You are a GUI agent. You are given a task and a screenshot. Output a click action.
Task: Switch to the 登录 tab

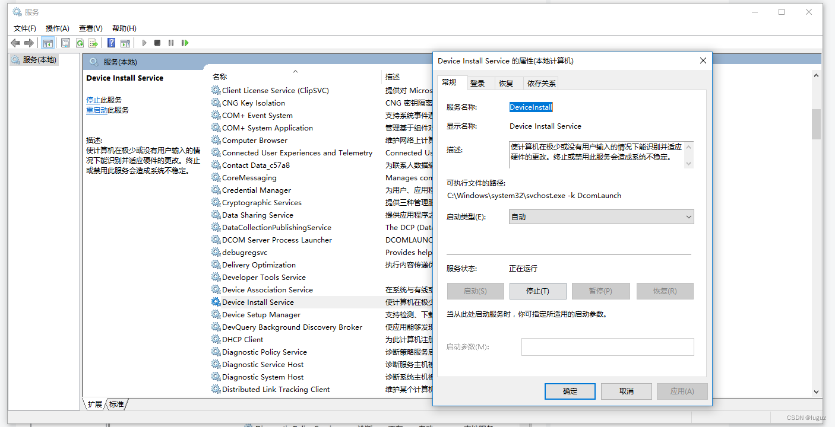[x=479, y=83]
